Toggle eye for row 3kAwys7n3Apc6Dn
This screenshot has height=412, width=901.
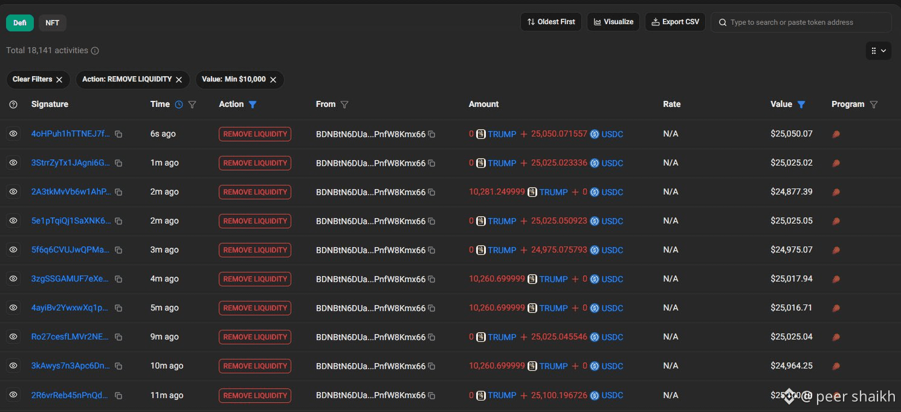pos(13,365)
